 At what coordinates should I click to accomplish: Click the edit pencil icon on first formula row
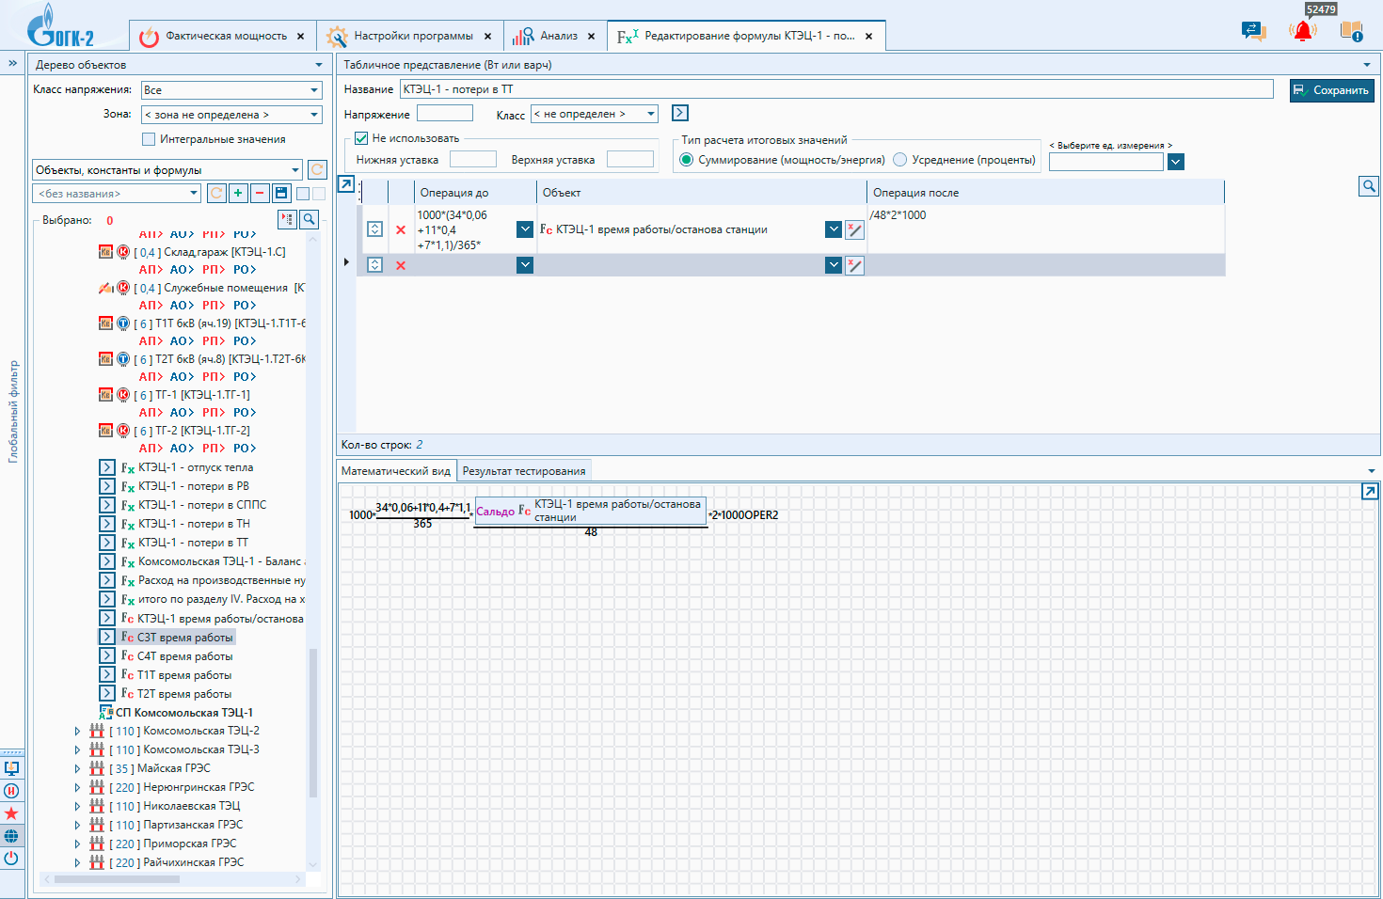pyautogui.click(x=854, y=229)
